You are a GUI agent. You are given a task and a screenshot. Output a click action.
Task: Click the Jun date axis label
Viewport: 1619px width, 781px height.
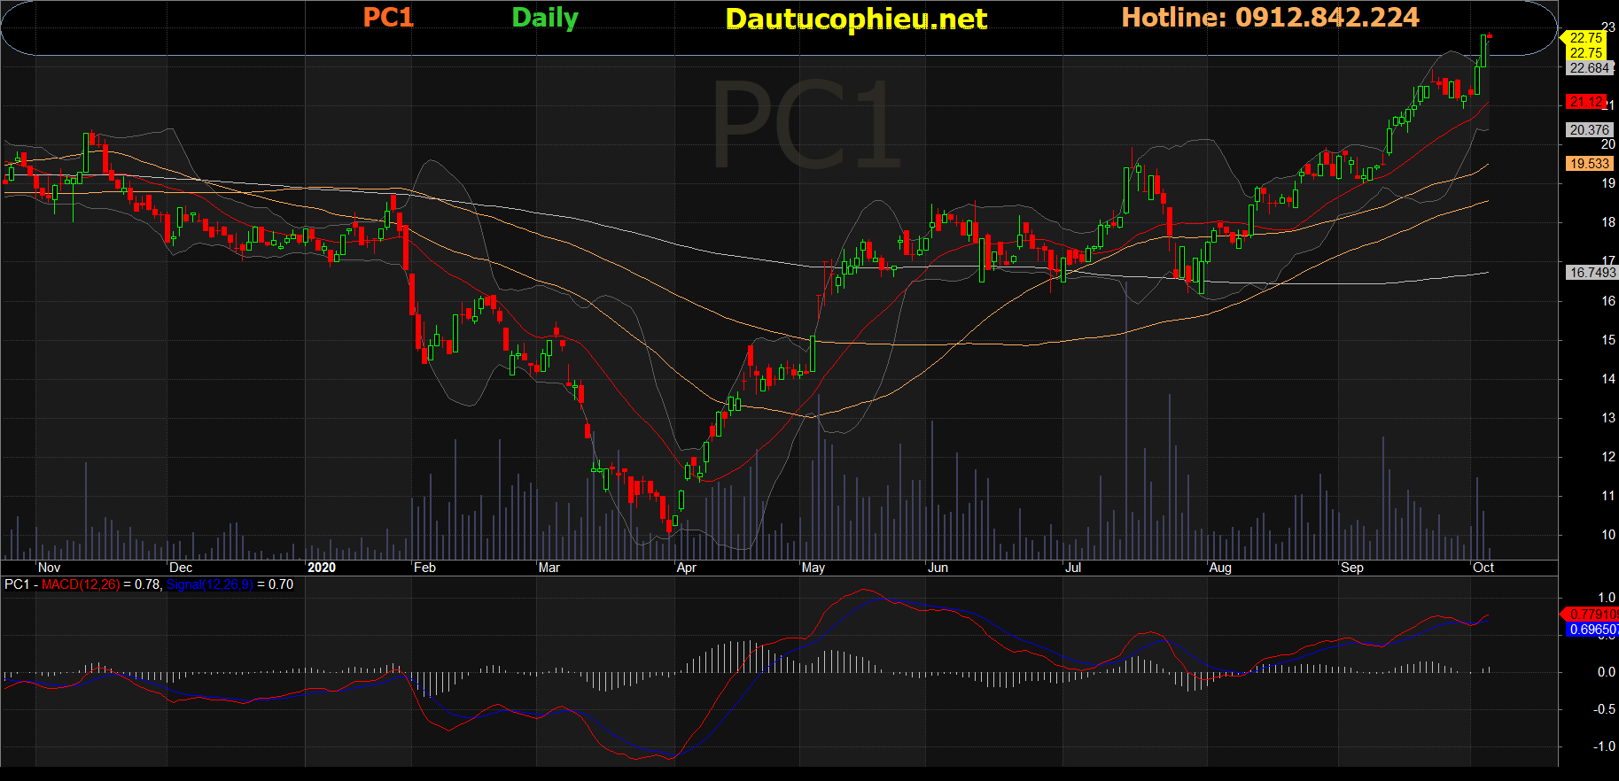coord(938,568)
